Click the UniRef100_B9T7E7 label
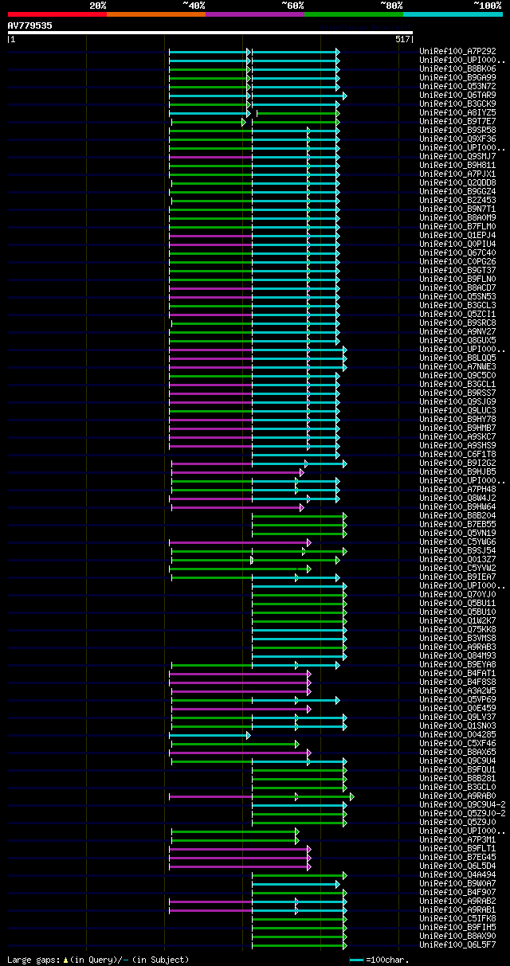Image resolution: width=510 pixels, height=966 pixels. (459, 121)
